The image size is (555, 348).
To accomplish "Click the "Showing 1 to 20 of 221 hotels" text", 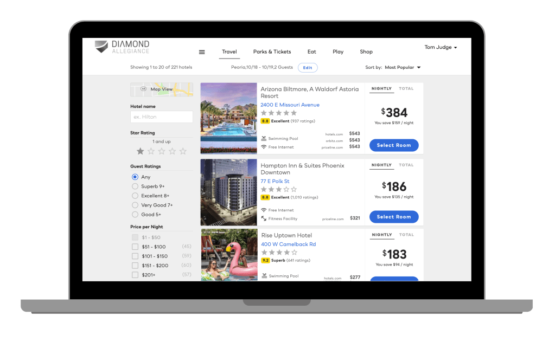I will coord(161,67).
